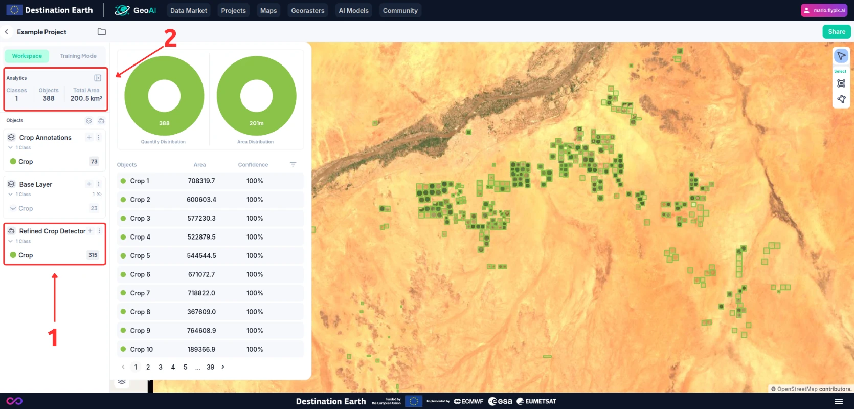Viewport: 854px width, 409px height.
Task: Click the Area Distribution donut chart
Action: (x=257, y=96)
